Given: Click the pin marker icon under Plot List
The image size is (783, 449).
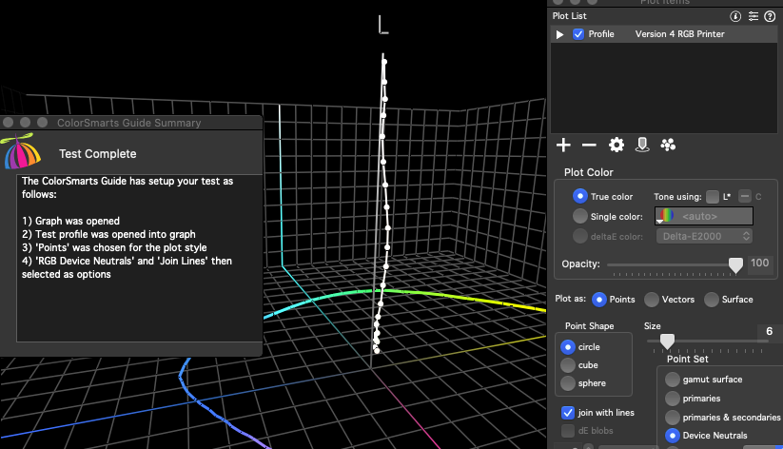Looking at the screenshot, I should 642,145.
